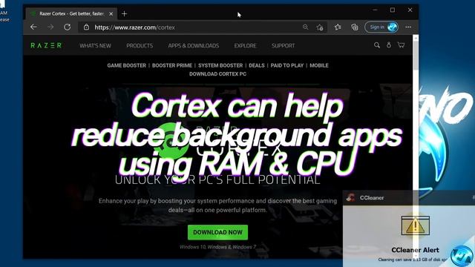Open the Collections icon in Edge toolbar
The height and width of the screenshot is (267, 475).
click(x=355, y=27)
